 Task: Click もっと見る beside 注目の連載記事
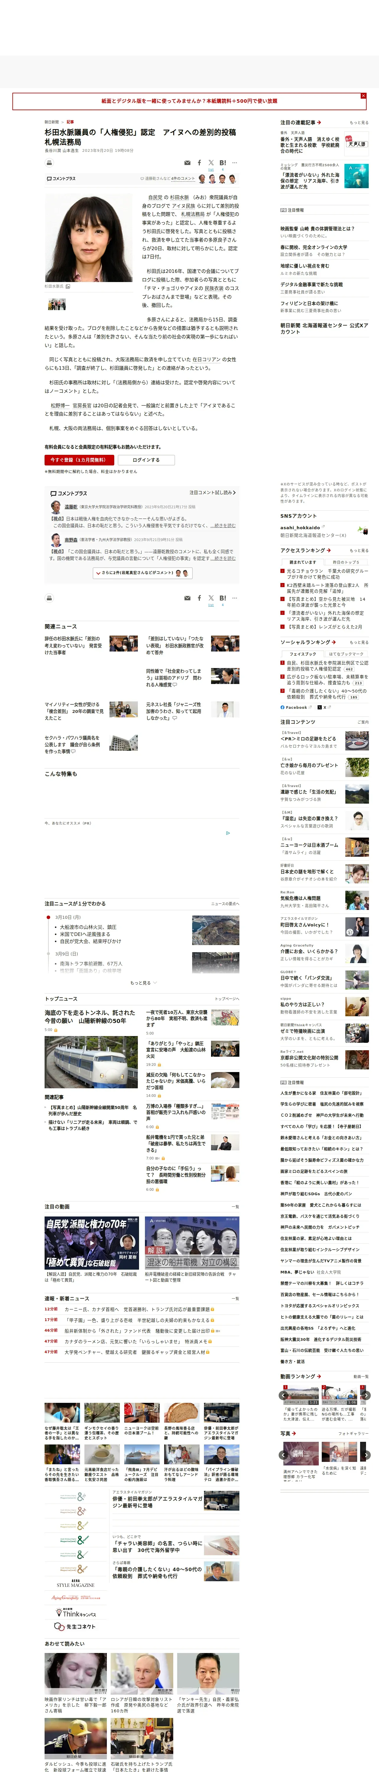[x=358, y=123]
